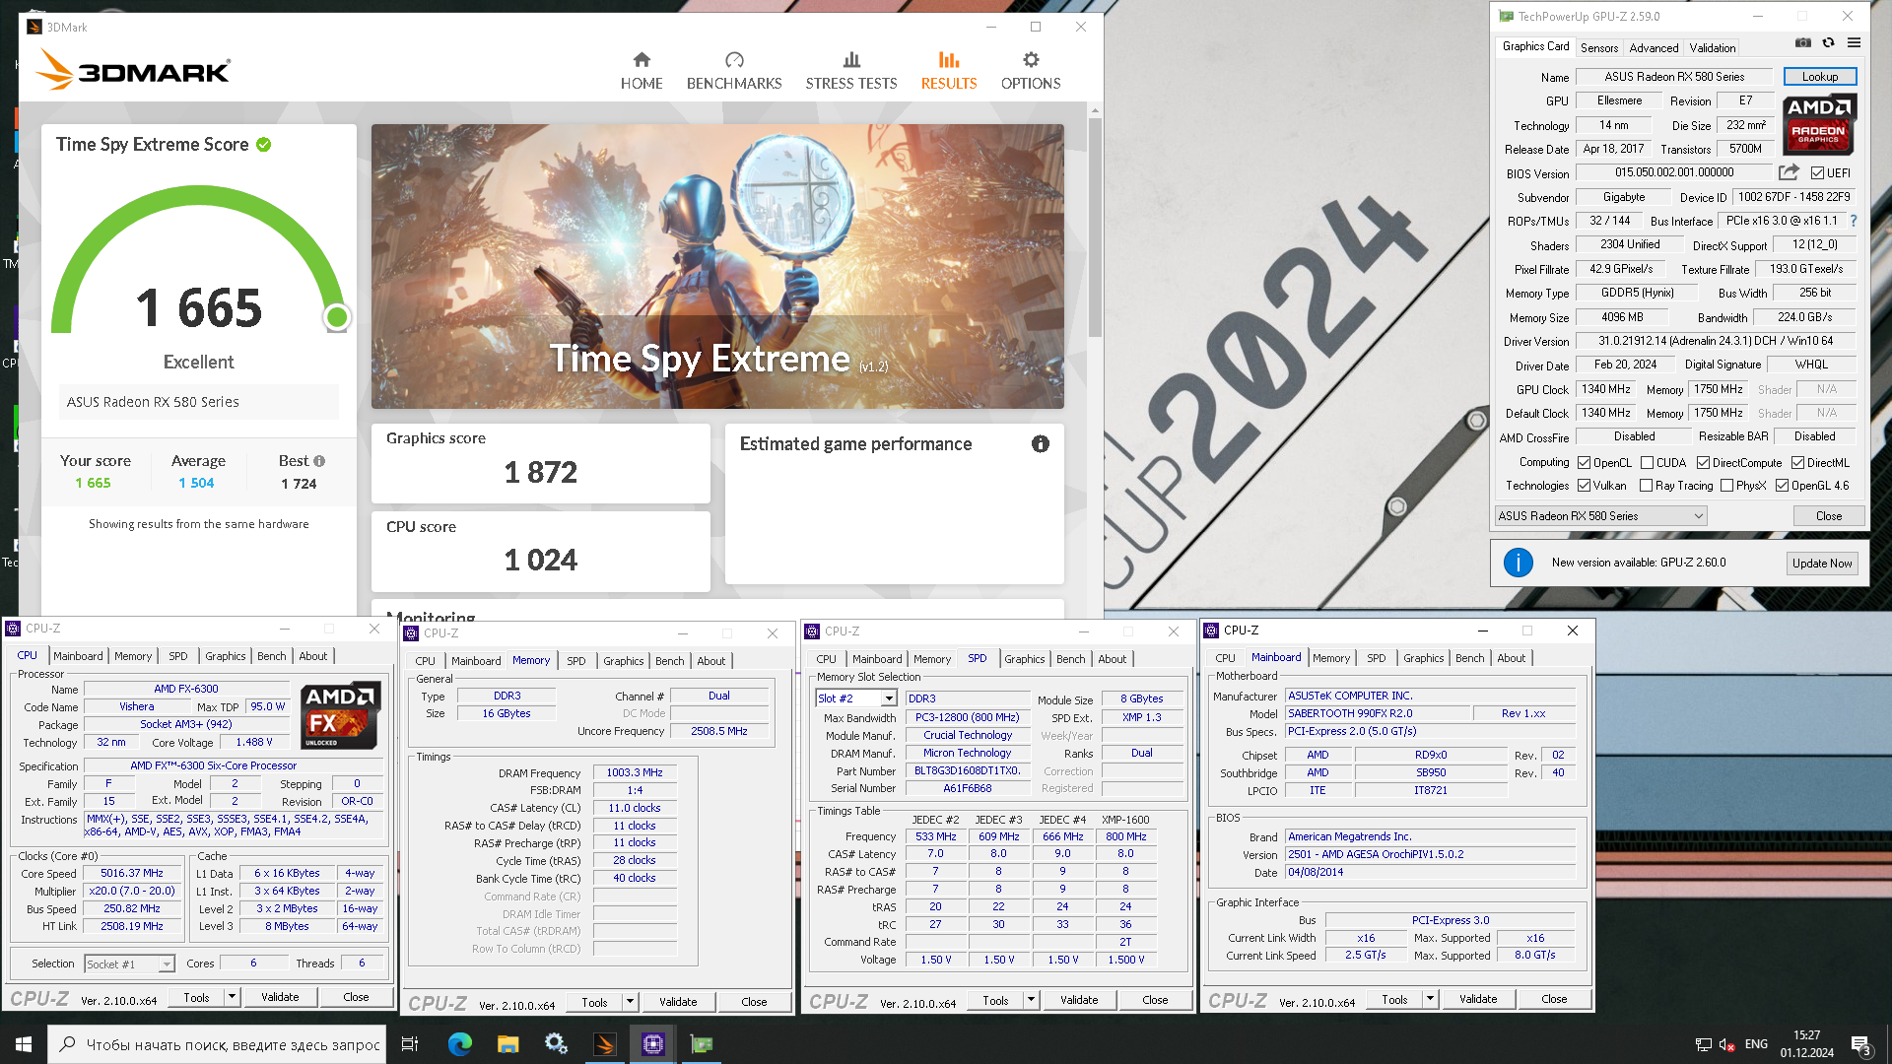Click the info icon on Estimated game performance

click(1041, 444)
